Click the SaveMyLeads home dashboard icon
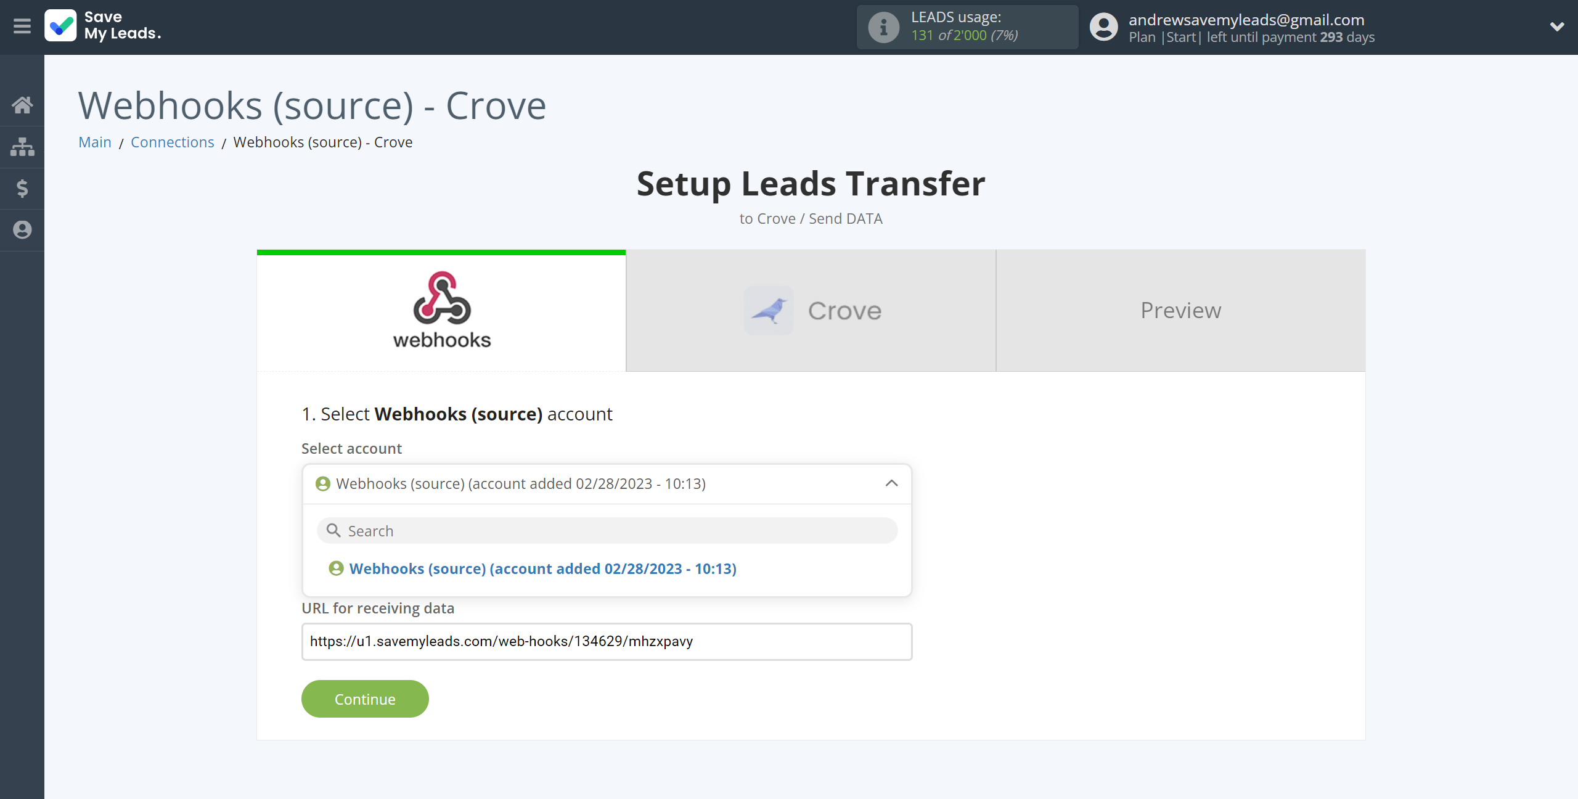The height and width of the screenshot is (799, 1578). [22, 104]
